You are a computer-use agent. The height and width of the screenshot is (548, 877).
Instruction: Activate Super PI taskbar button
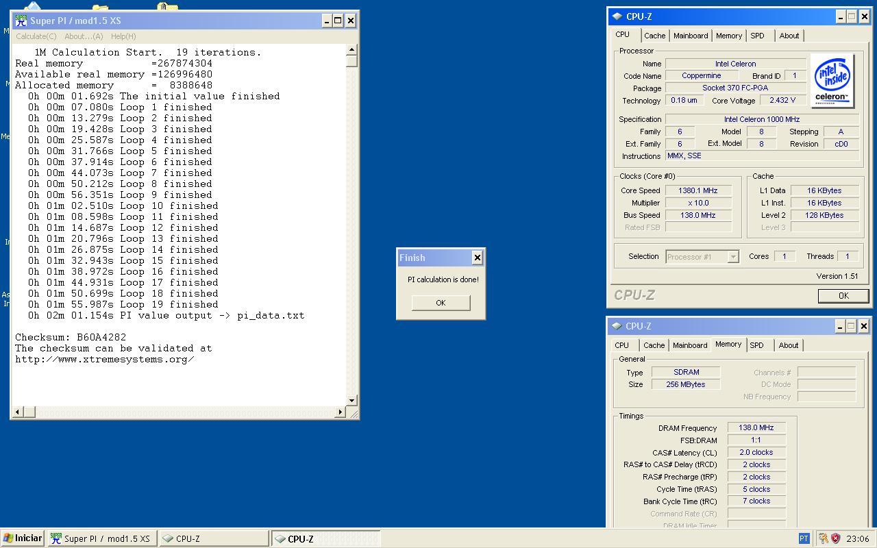(101, 539)
